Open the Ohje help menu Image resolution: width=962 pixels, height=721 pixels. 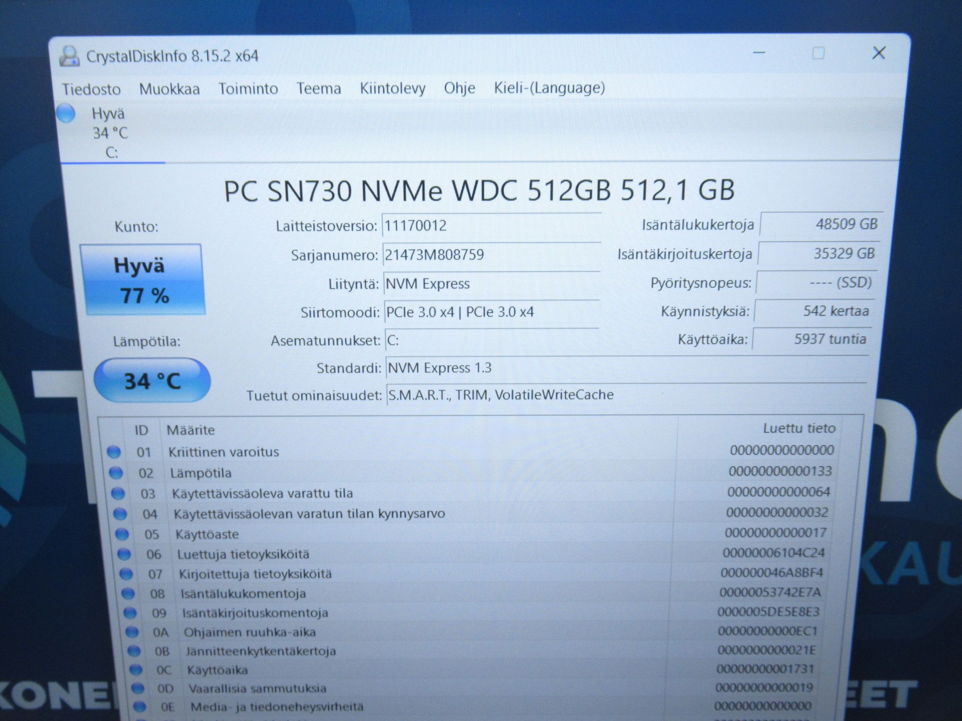[x=459, y=88]
